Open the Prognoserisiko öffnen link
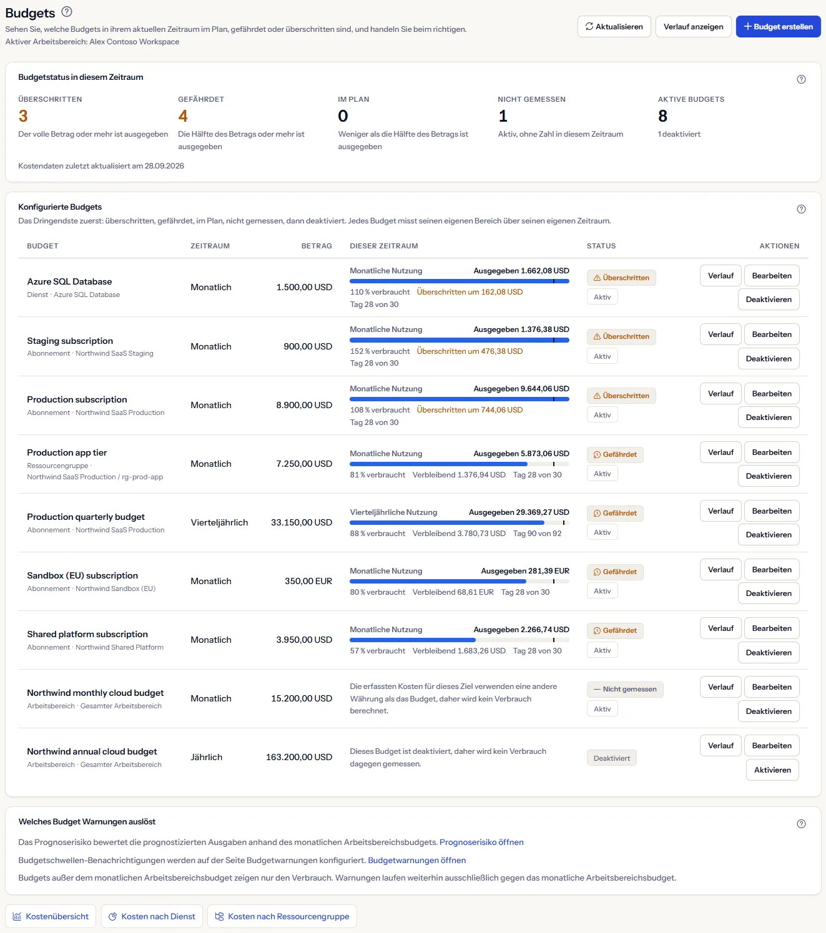The image size is (826, 933). point(481,843)
